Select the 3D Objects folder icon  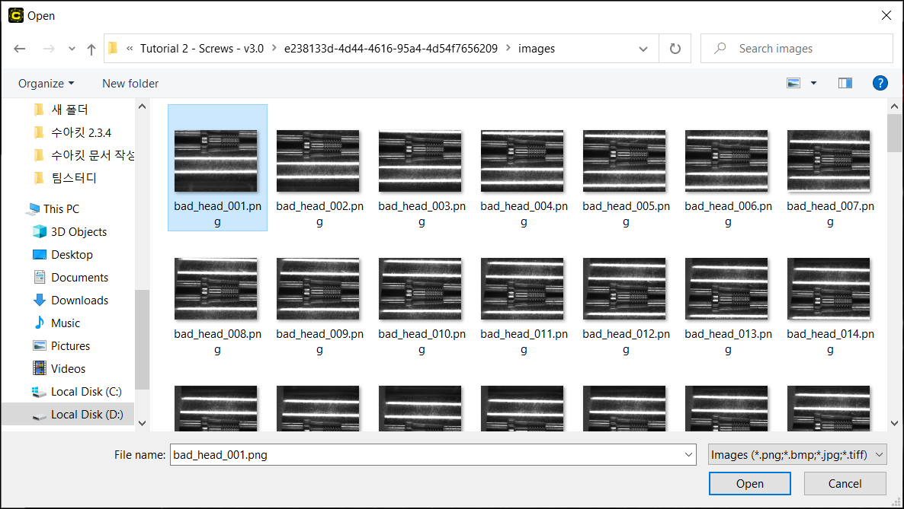coord(40,231)
